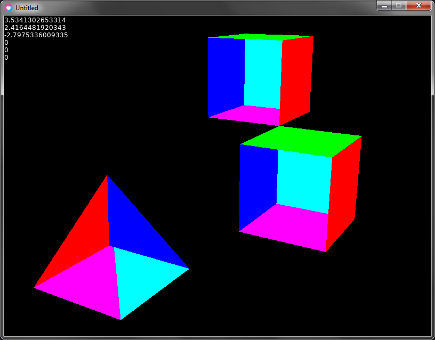Click the value 2.4164481920343
This screenshot has width=435, height=340.
click(35, 28)
